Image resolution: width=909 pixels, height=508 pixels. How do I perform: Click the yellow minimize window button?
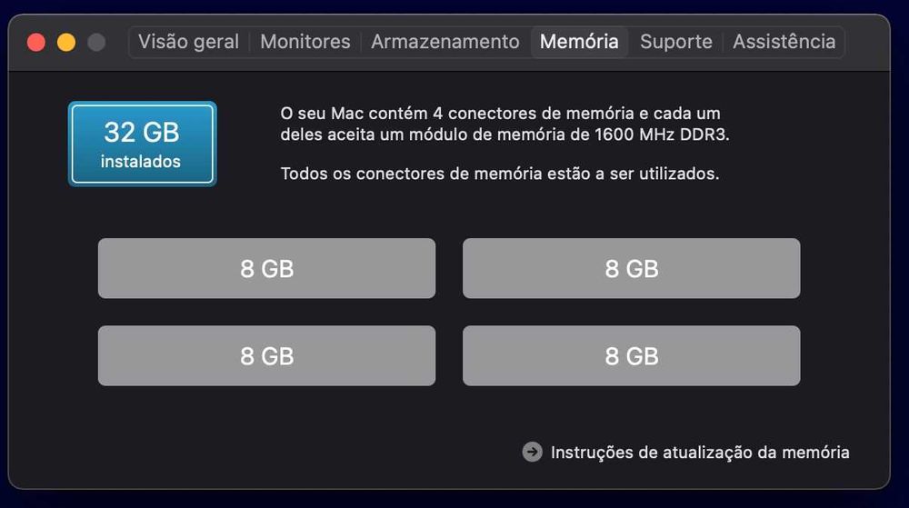pos(66,43)
